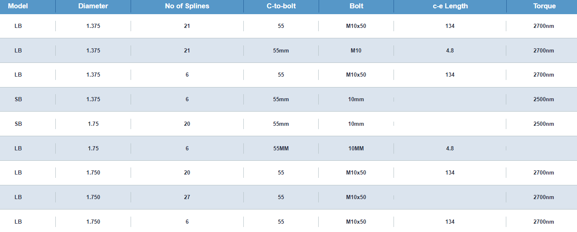Click the 4.8 length cell beside M10
577x232 pixels.
pyautogui.click(x=450, y=50)
